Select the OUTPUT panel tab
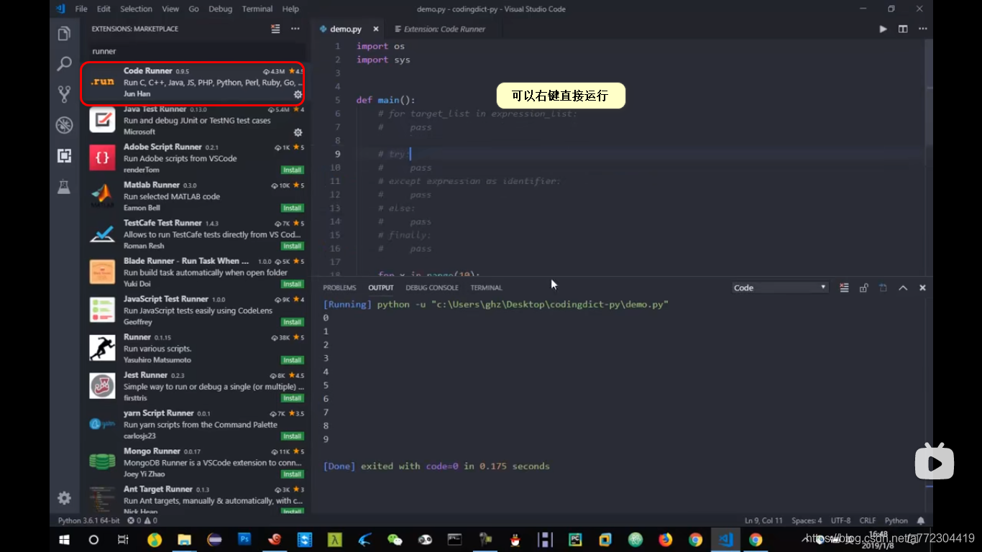The width and height of the screenshot is (982, 552). (x=381, y=287)
